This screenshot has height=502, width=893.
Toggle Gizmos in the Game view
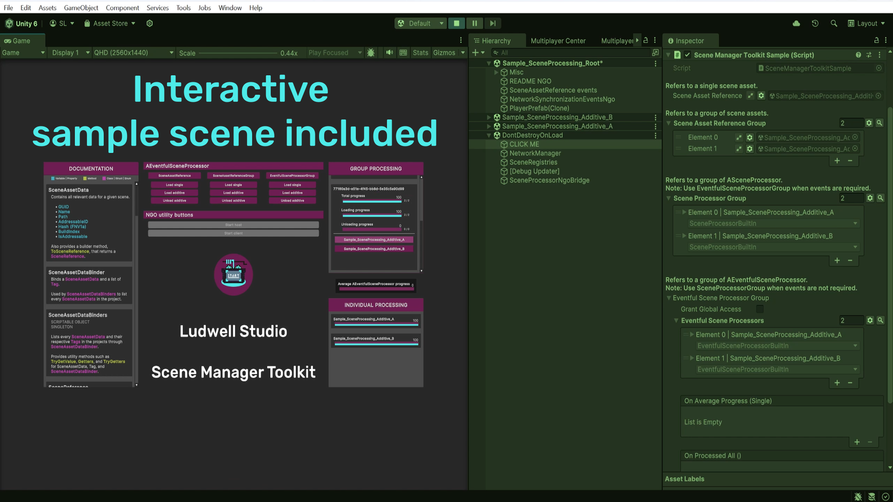pos(444,52)
